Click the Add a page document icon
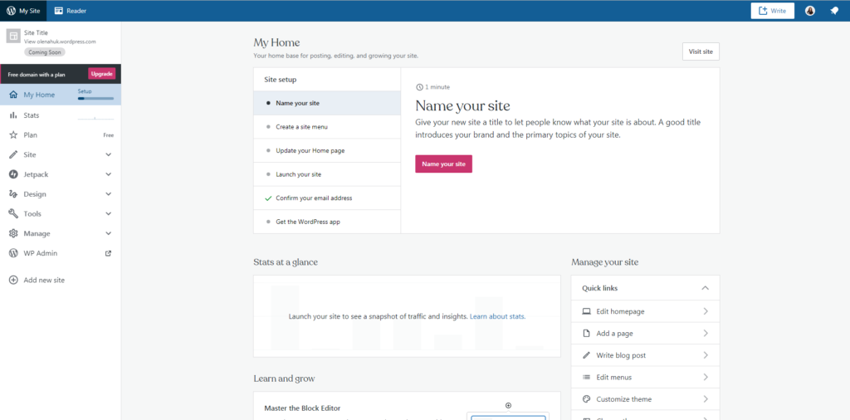The width and height of the screenshot is (850, 420). [x=586, y=334]
